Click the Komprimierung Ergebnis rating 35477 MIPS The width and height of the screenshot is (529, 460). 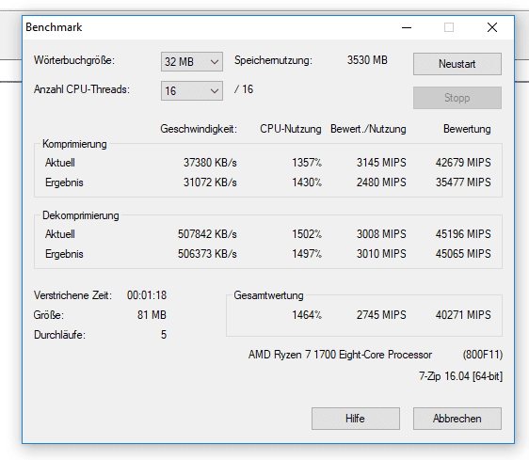coord(463,182)
